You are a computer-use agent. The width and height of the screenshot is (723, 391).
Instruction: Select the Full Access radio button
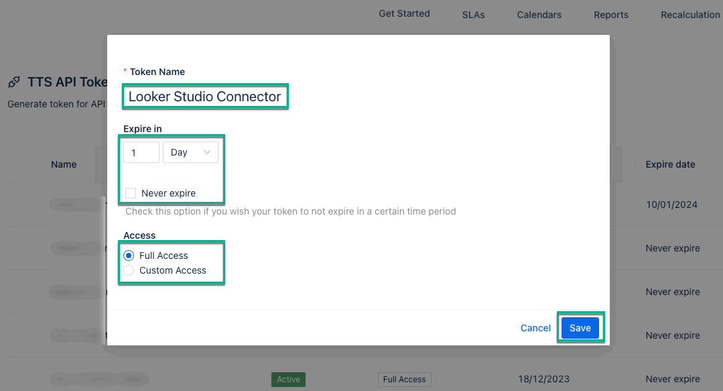129,256
